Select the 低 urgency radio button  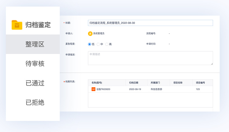click(x=89, y=44)
